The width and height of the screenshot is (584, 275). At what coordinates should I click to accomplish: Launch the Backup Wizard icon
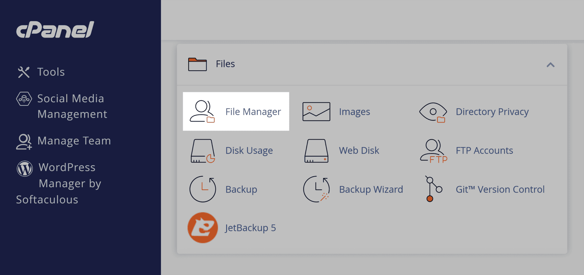316,189
